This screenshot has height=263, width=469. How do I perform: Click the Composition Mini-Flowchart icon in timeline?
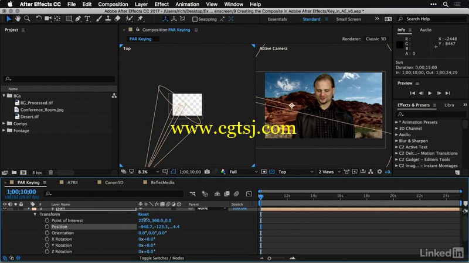click(192, 194)
